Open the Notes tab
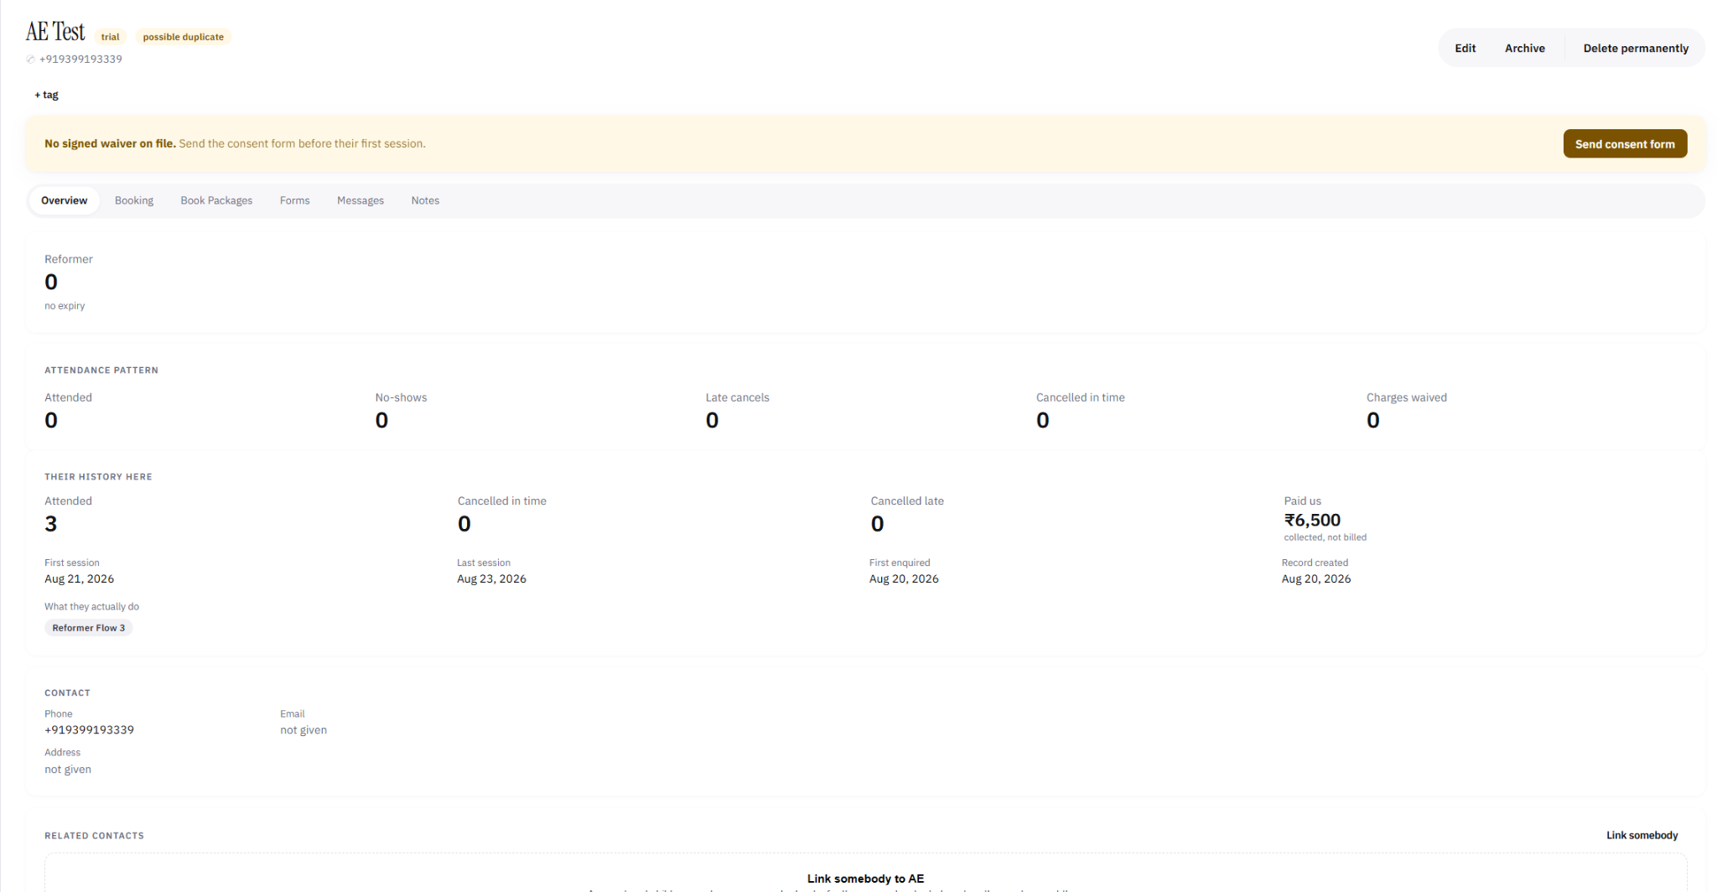This screenshot has height=892, width=1717. coord(425,200)
